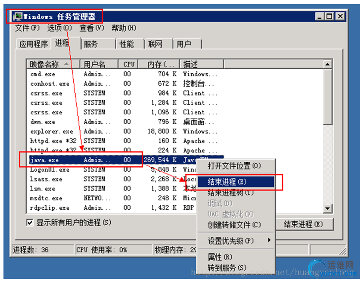Sort by 内存 column header
This screenshot has height=282, width=360.
click(x=159, y=64)
